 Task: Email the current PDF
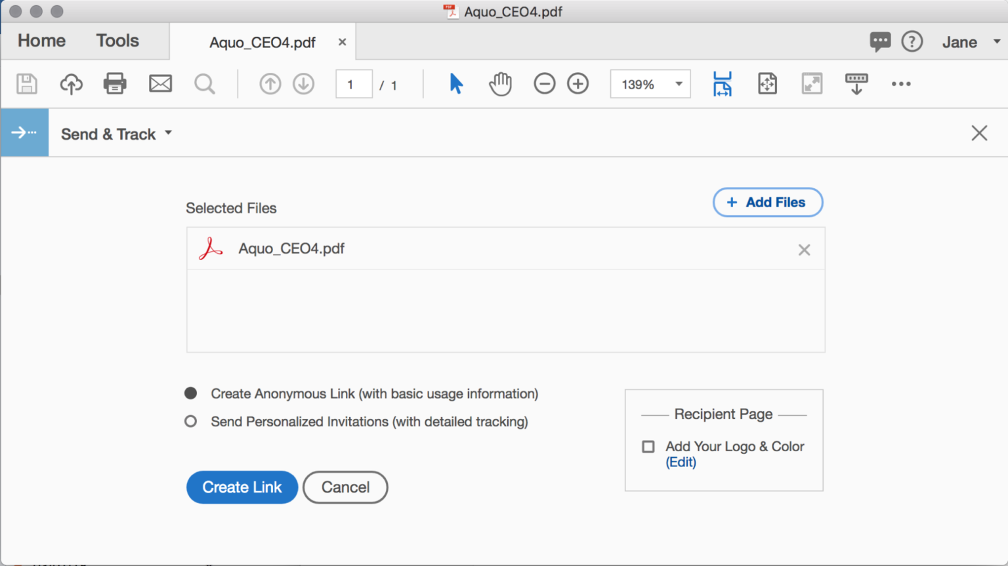coord(159,83)
